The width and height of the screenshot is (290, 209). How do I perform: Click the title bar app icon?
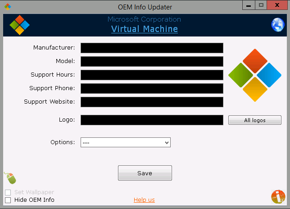pyautogui.click(x=8, y=7)
